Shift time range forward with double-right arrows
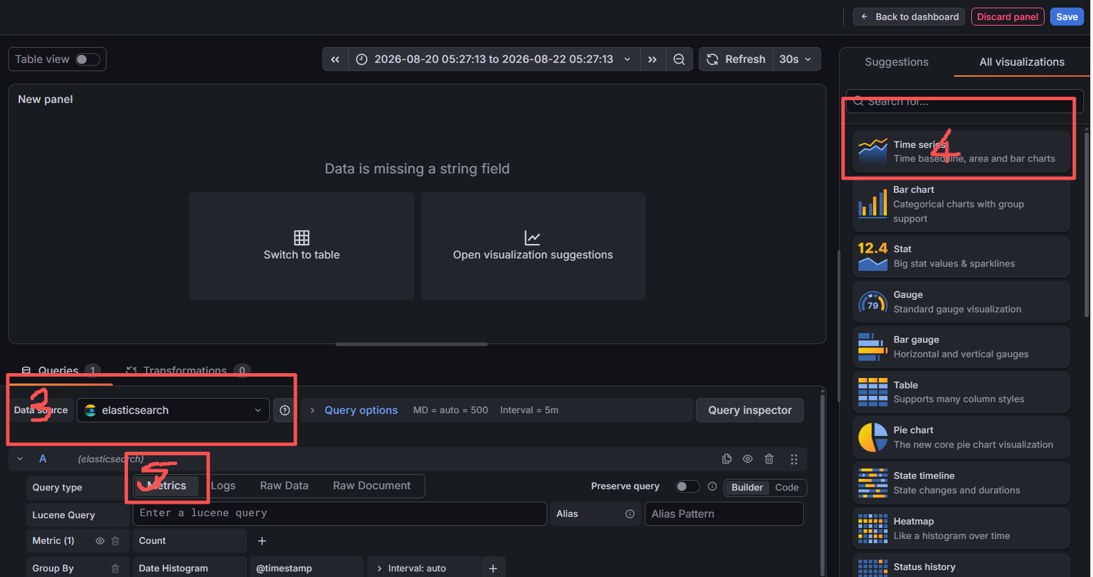1093x577 pixels. coord(652,59)
